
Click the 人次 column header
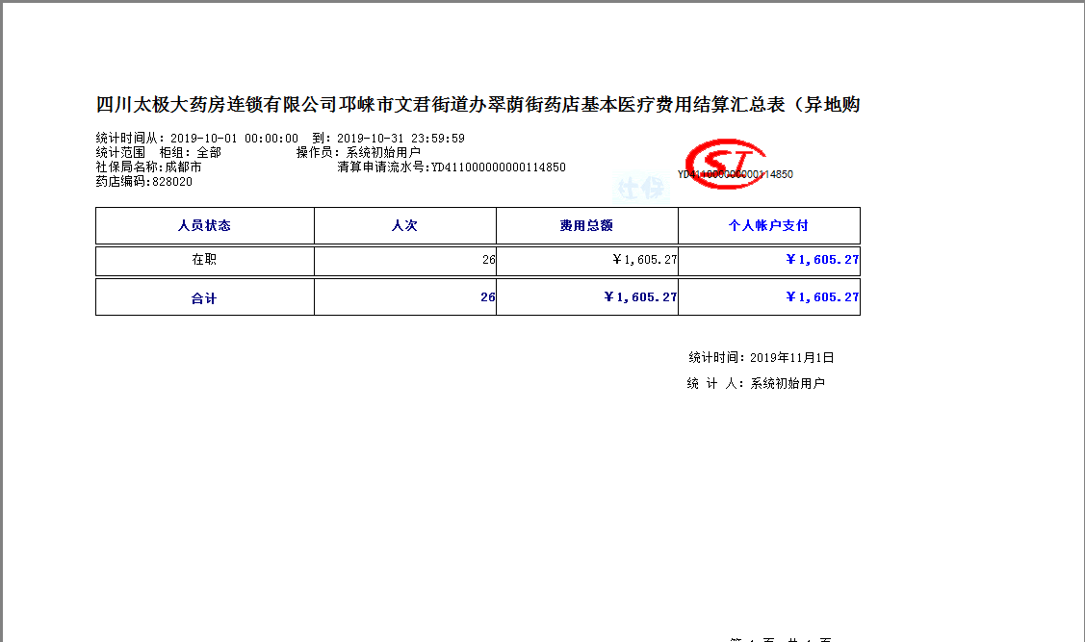click(x=404, y=225)
